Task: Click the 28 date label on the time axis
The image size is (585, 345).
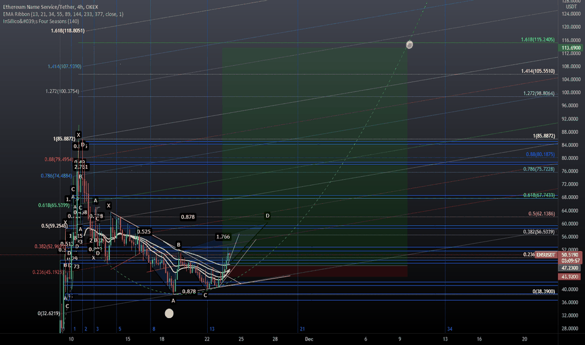Action: [275, 339]
